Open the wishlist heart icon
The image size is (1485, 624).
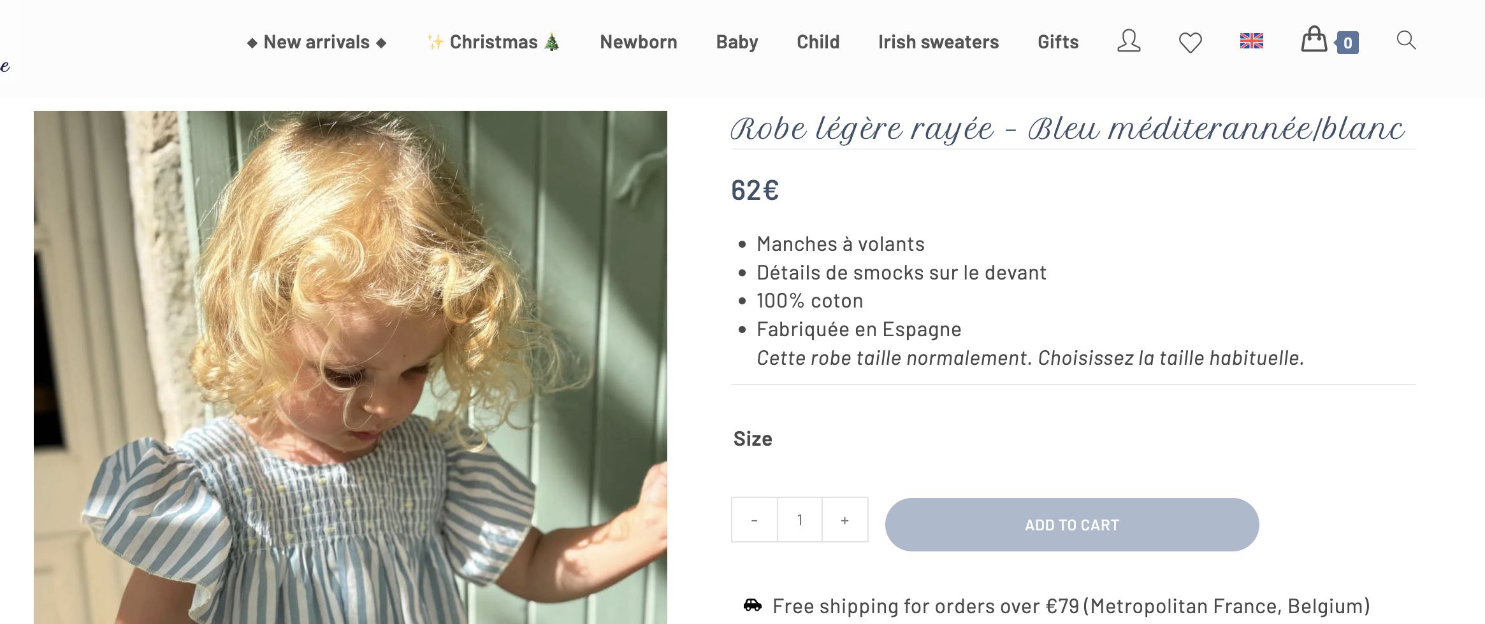[1190, 43]
